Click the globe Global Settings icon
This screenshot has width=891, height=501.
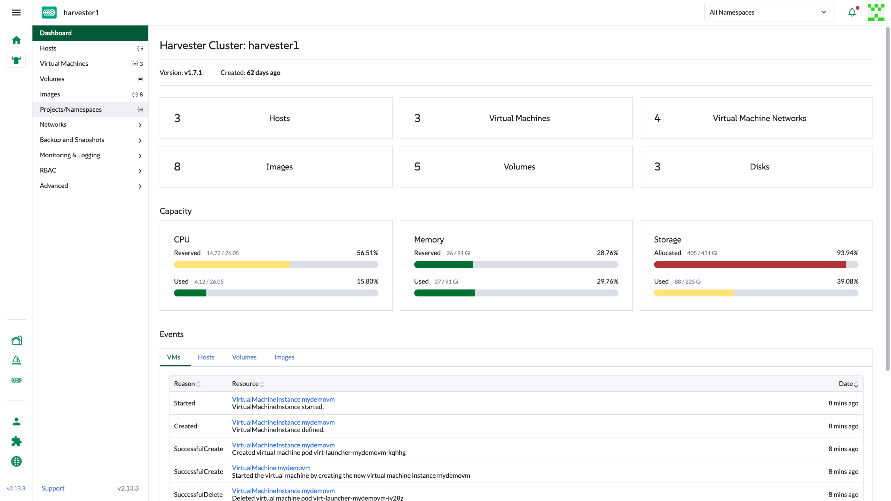[x=16, y=461]
